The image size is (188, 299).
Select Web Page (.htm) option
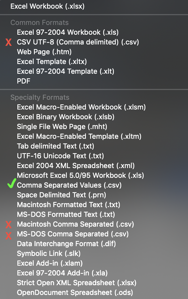point(44,52)
